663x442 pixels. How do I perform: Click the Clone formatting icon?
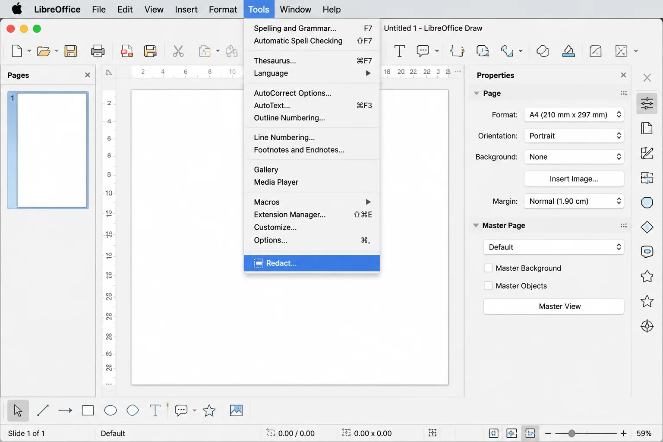coord(232,51)
